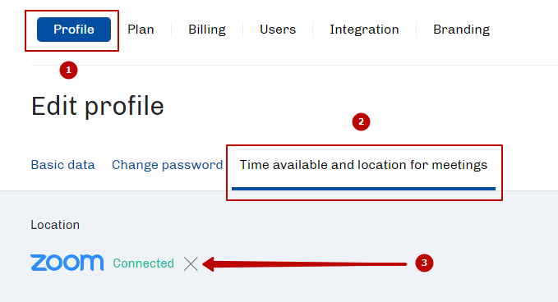Click the Zoom logo

click(67, 263)
